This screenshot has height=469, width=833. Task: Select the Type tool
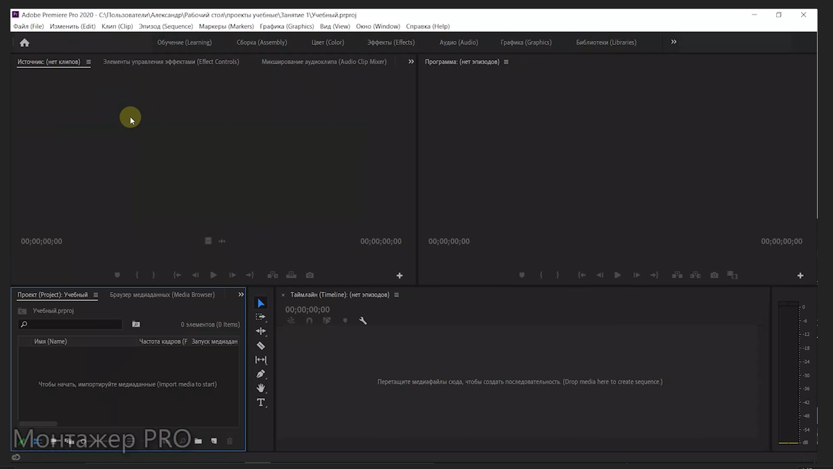pyautogui.click(x=261, y=402)
